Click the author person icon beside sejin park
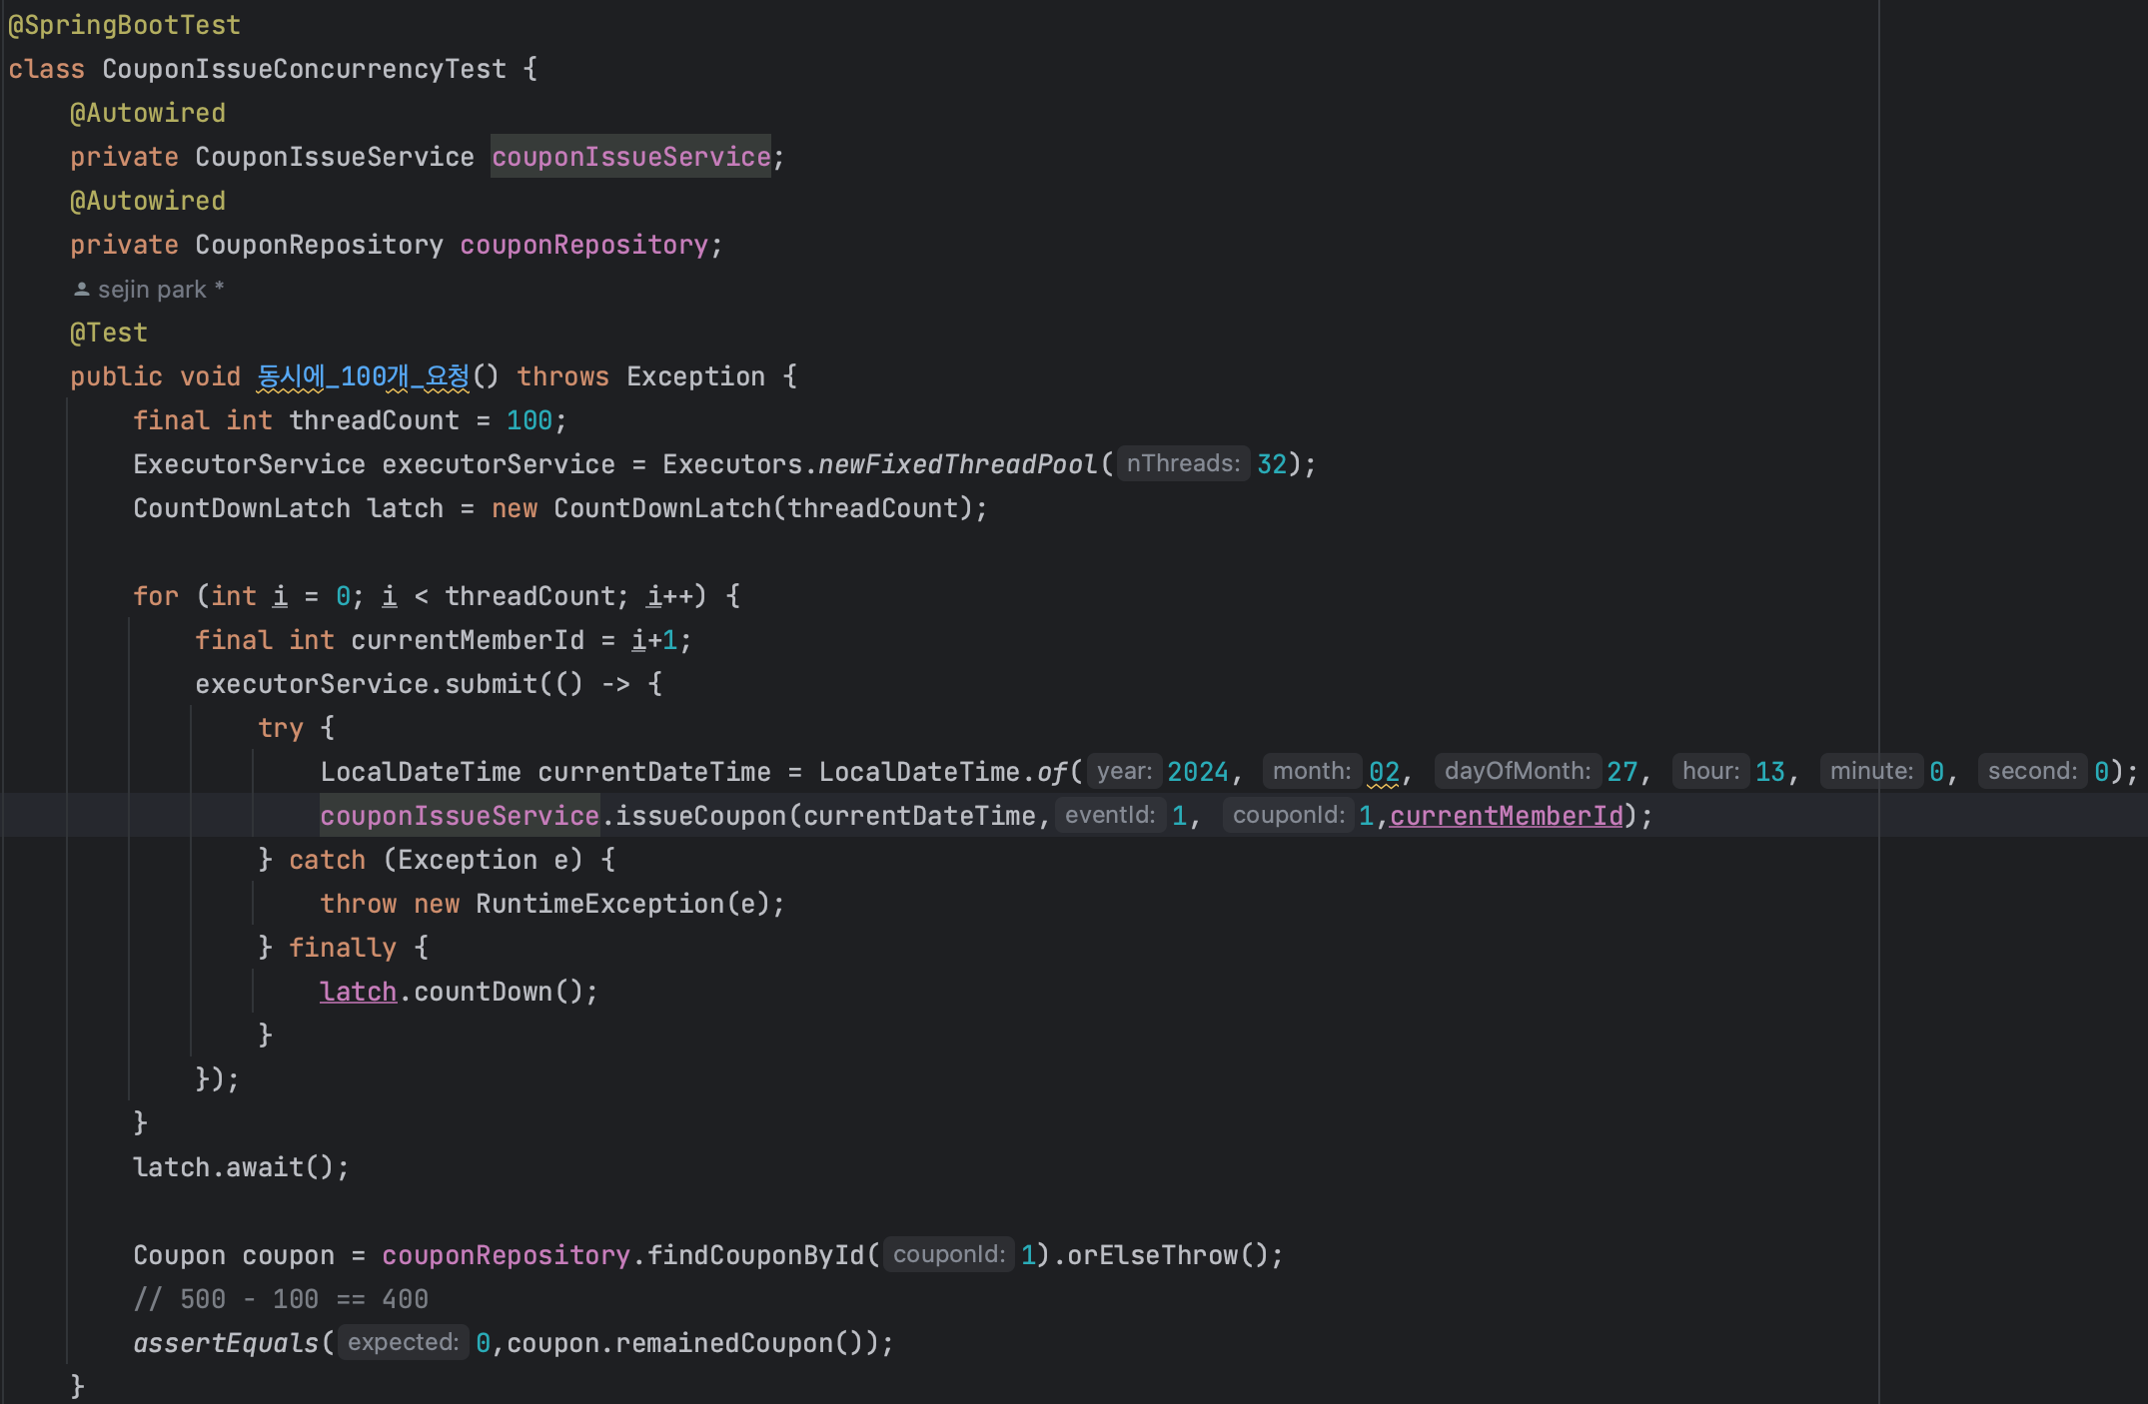The width and height of the screenshot is (2148, 1404). (82, 290)
